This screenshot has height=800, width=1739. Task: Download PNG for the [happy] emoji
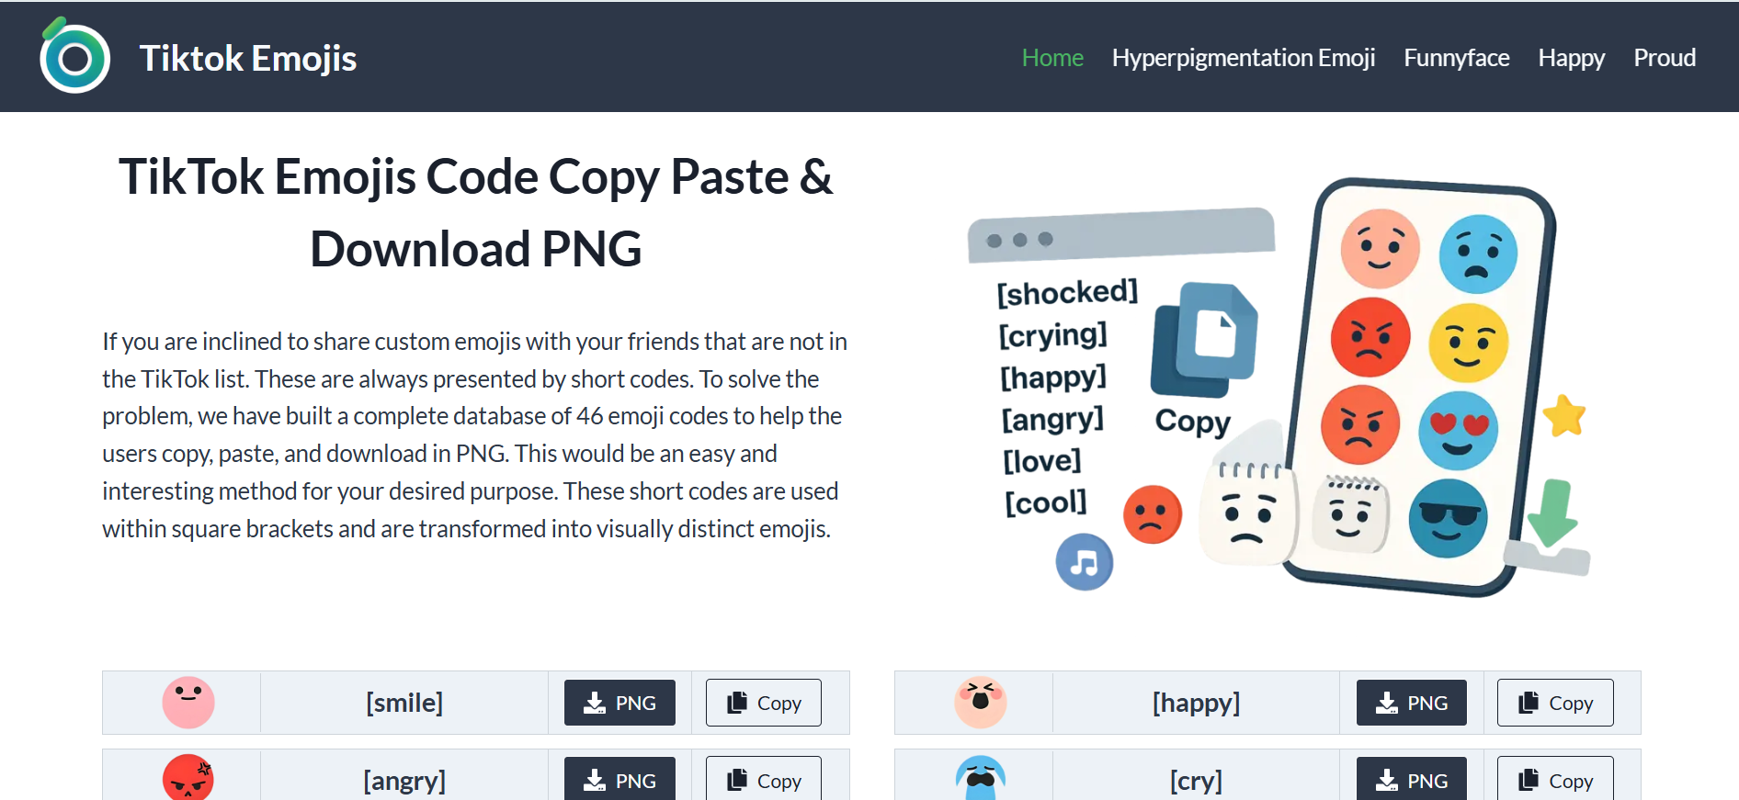(x=1412, y=703)
